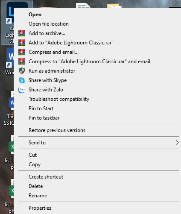Click the Zalo icon in the context menu
Viewport: 181px width, 214px height.
(x=22, y=90)
